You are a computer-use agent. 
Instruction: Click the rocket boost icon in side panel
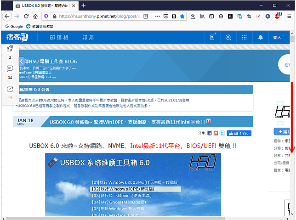pos(10,49)
